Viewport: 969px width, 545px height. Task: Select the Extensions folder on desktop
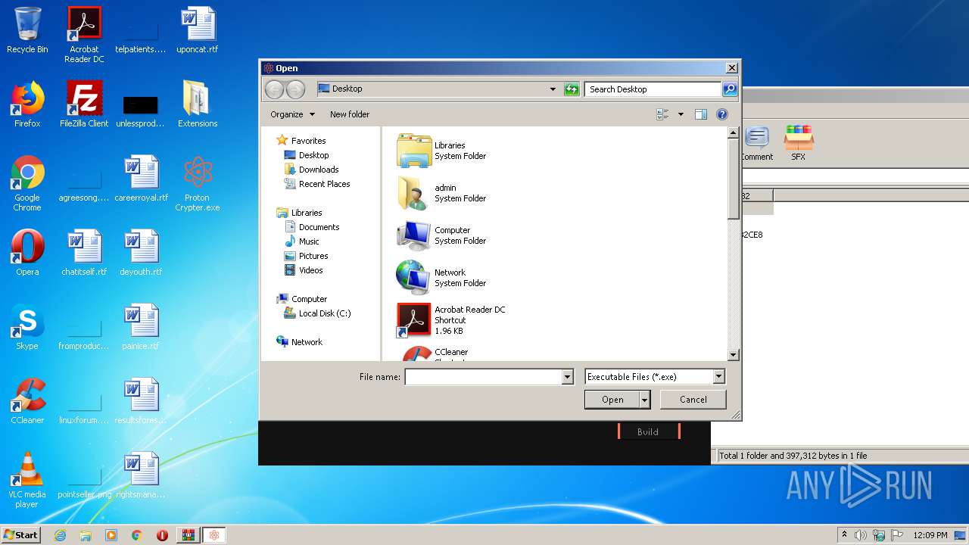coord(198,104)
